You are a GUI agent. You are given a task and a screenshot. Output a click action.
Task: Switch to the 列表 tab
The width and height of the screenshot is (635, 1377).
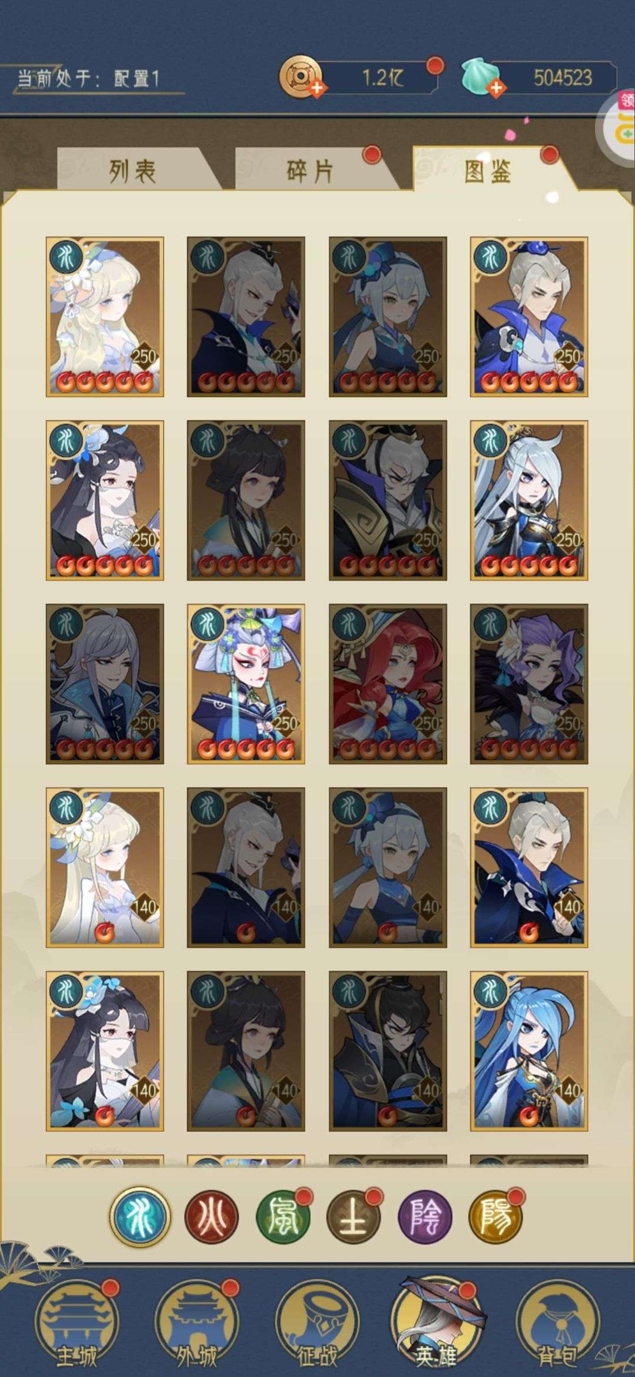[133, 171]
